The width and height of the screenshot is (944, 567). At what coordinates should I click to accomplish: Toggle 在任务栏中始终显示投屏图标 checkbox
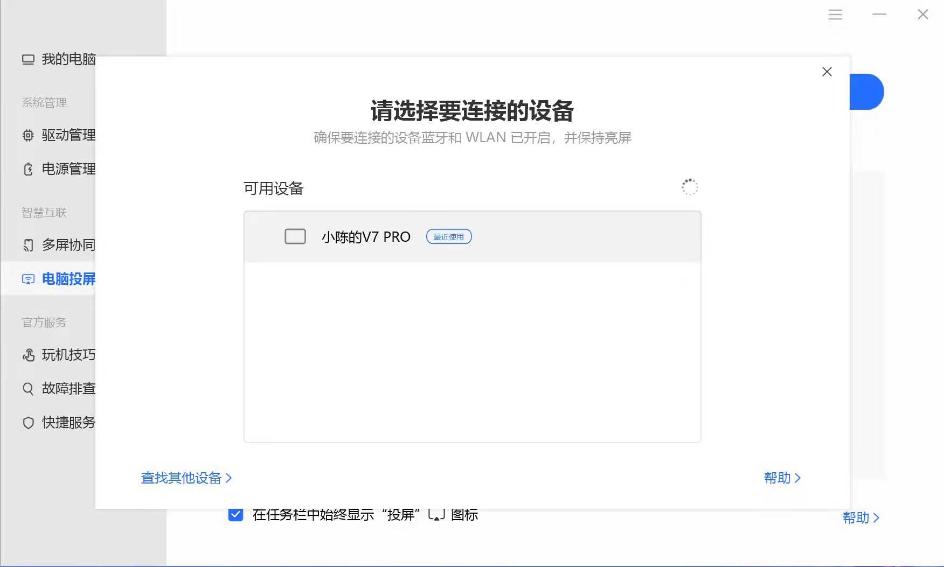[x=235, y=514]
